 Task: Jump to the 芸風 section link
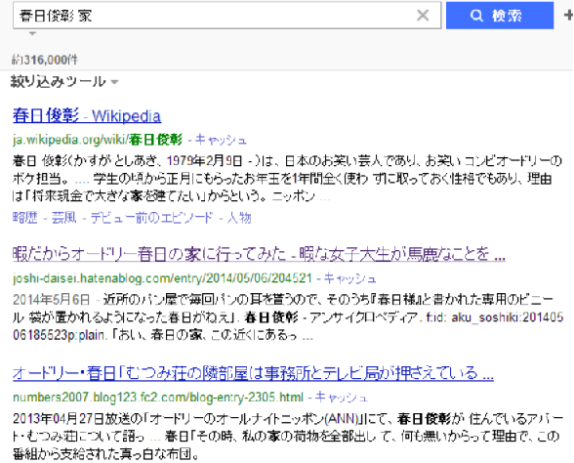pos(63,218)
